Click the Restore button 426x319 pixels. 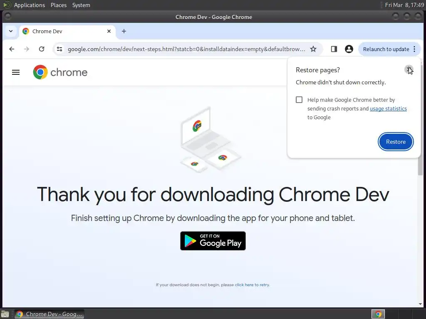pos(396,142)
